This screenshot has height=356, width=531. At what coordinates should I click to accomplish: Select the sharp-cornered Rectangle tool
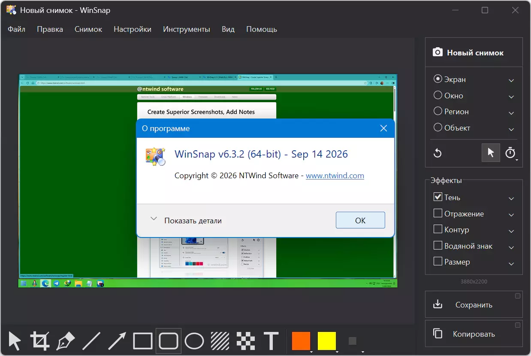click(142, 341)
